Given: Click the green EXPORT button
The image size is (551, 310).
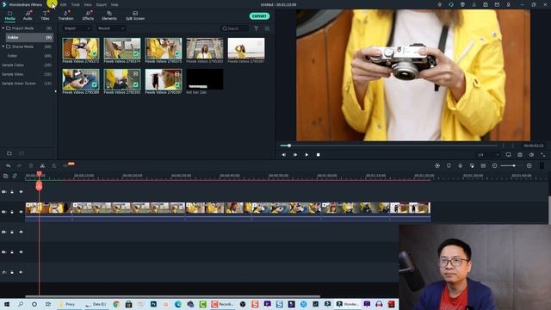Looking at the screenshot, I should point(259,16).
